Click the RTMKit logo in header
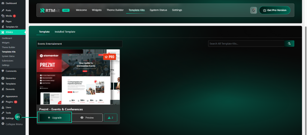Image resolution: width=307 pixels, height=135 pixels. 50,10
